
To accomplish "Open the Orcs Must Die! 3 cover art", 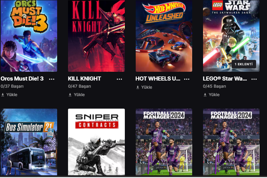I will coord(29,36).
